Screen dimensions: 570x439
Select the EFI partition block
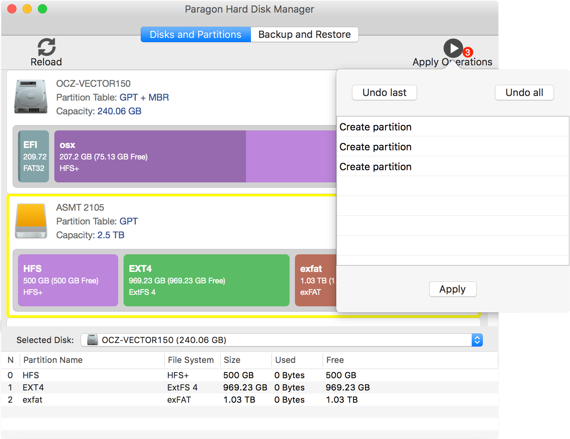[x=34, y=156]
